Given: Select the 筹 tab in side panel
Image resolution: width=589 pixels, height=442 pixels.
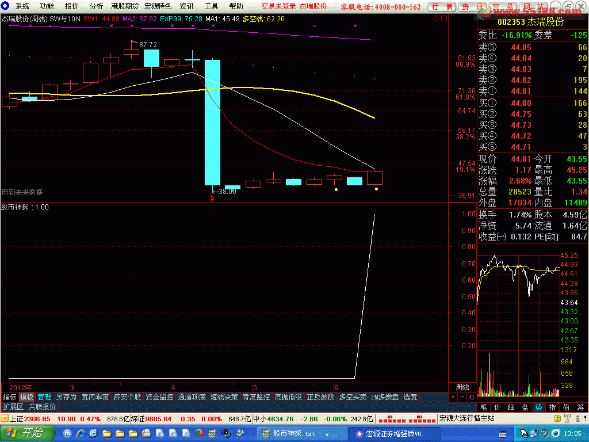Looking at the screenshot, I should tap(581, 407).
